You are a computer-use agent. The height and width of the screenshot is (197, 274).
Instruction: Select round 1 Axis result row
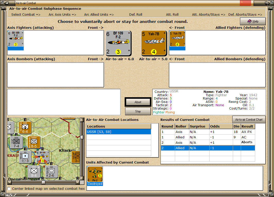pyautogui.click(x=208, y=132)
